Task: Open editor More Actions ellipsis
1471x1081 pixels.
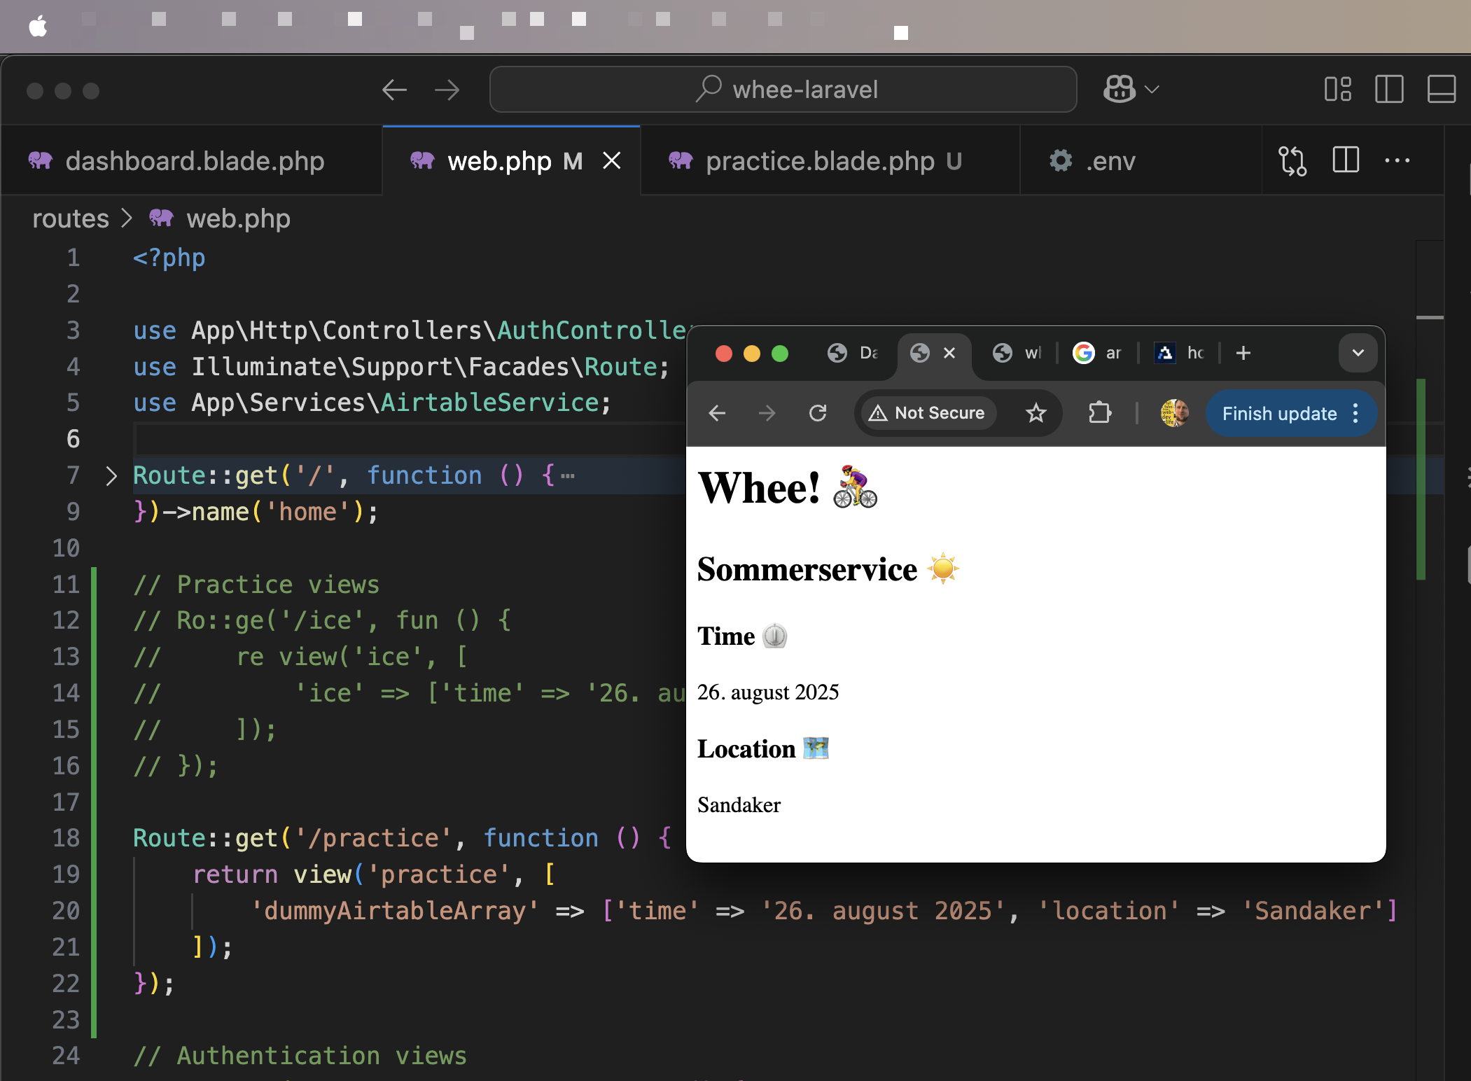Action: [1397, 160]
